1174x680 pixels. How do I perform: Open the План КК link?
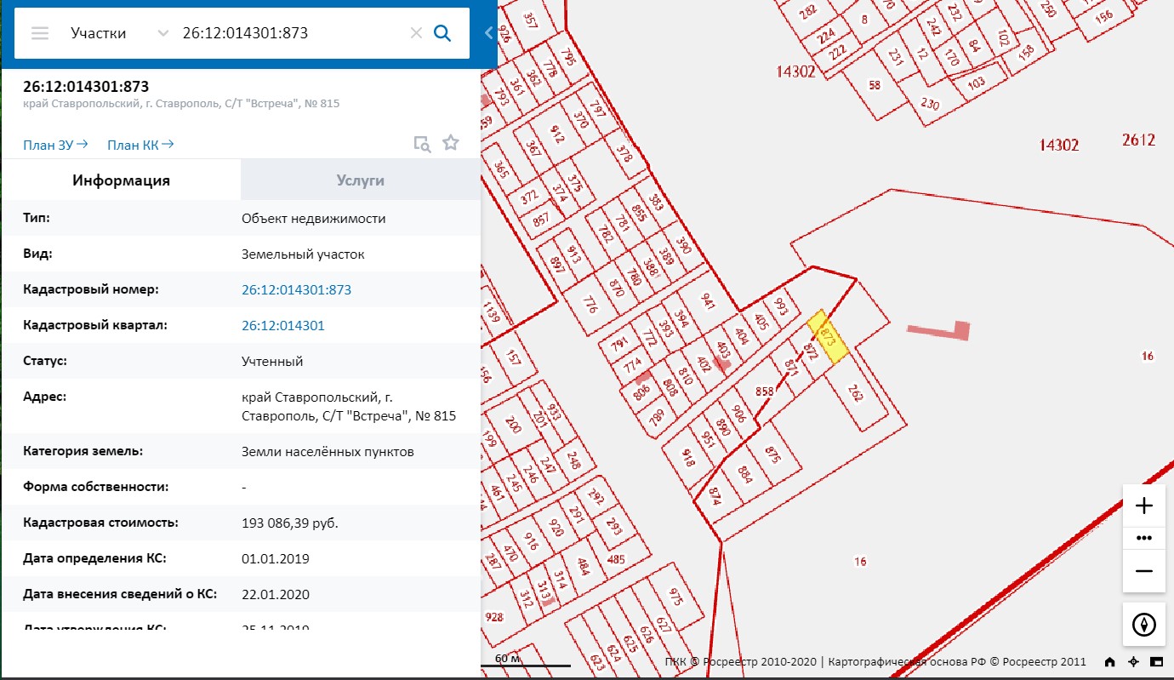tap(140, 145)
